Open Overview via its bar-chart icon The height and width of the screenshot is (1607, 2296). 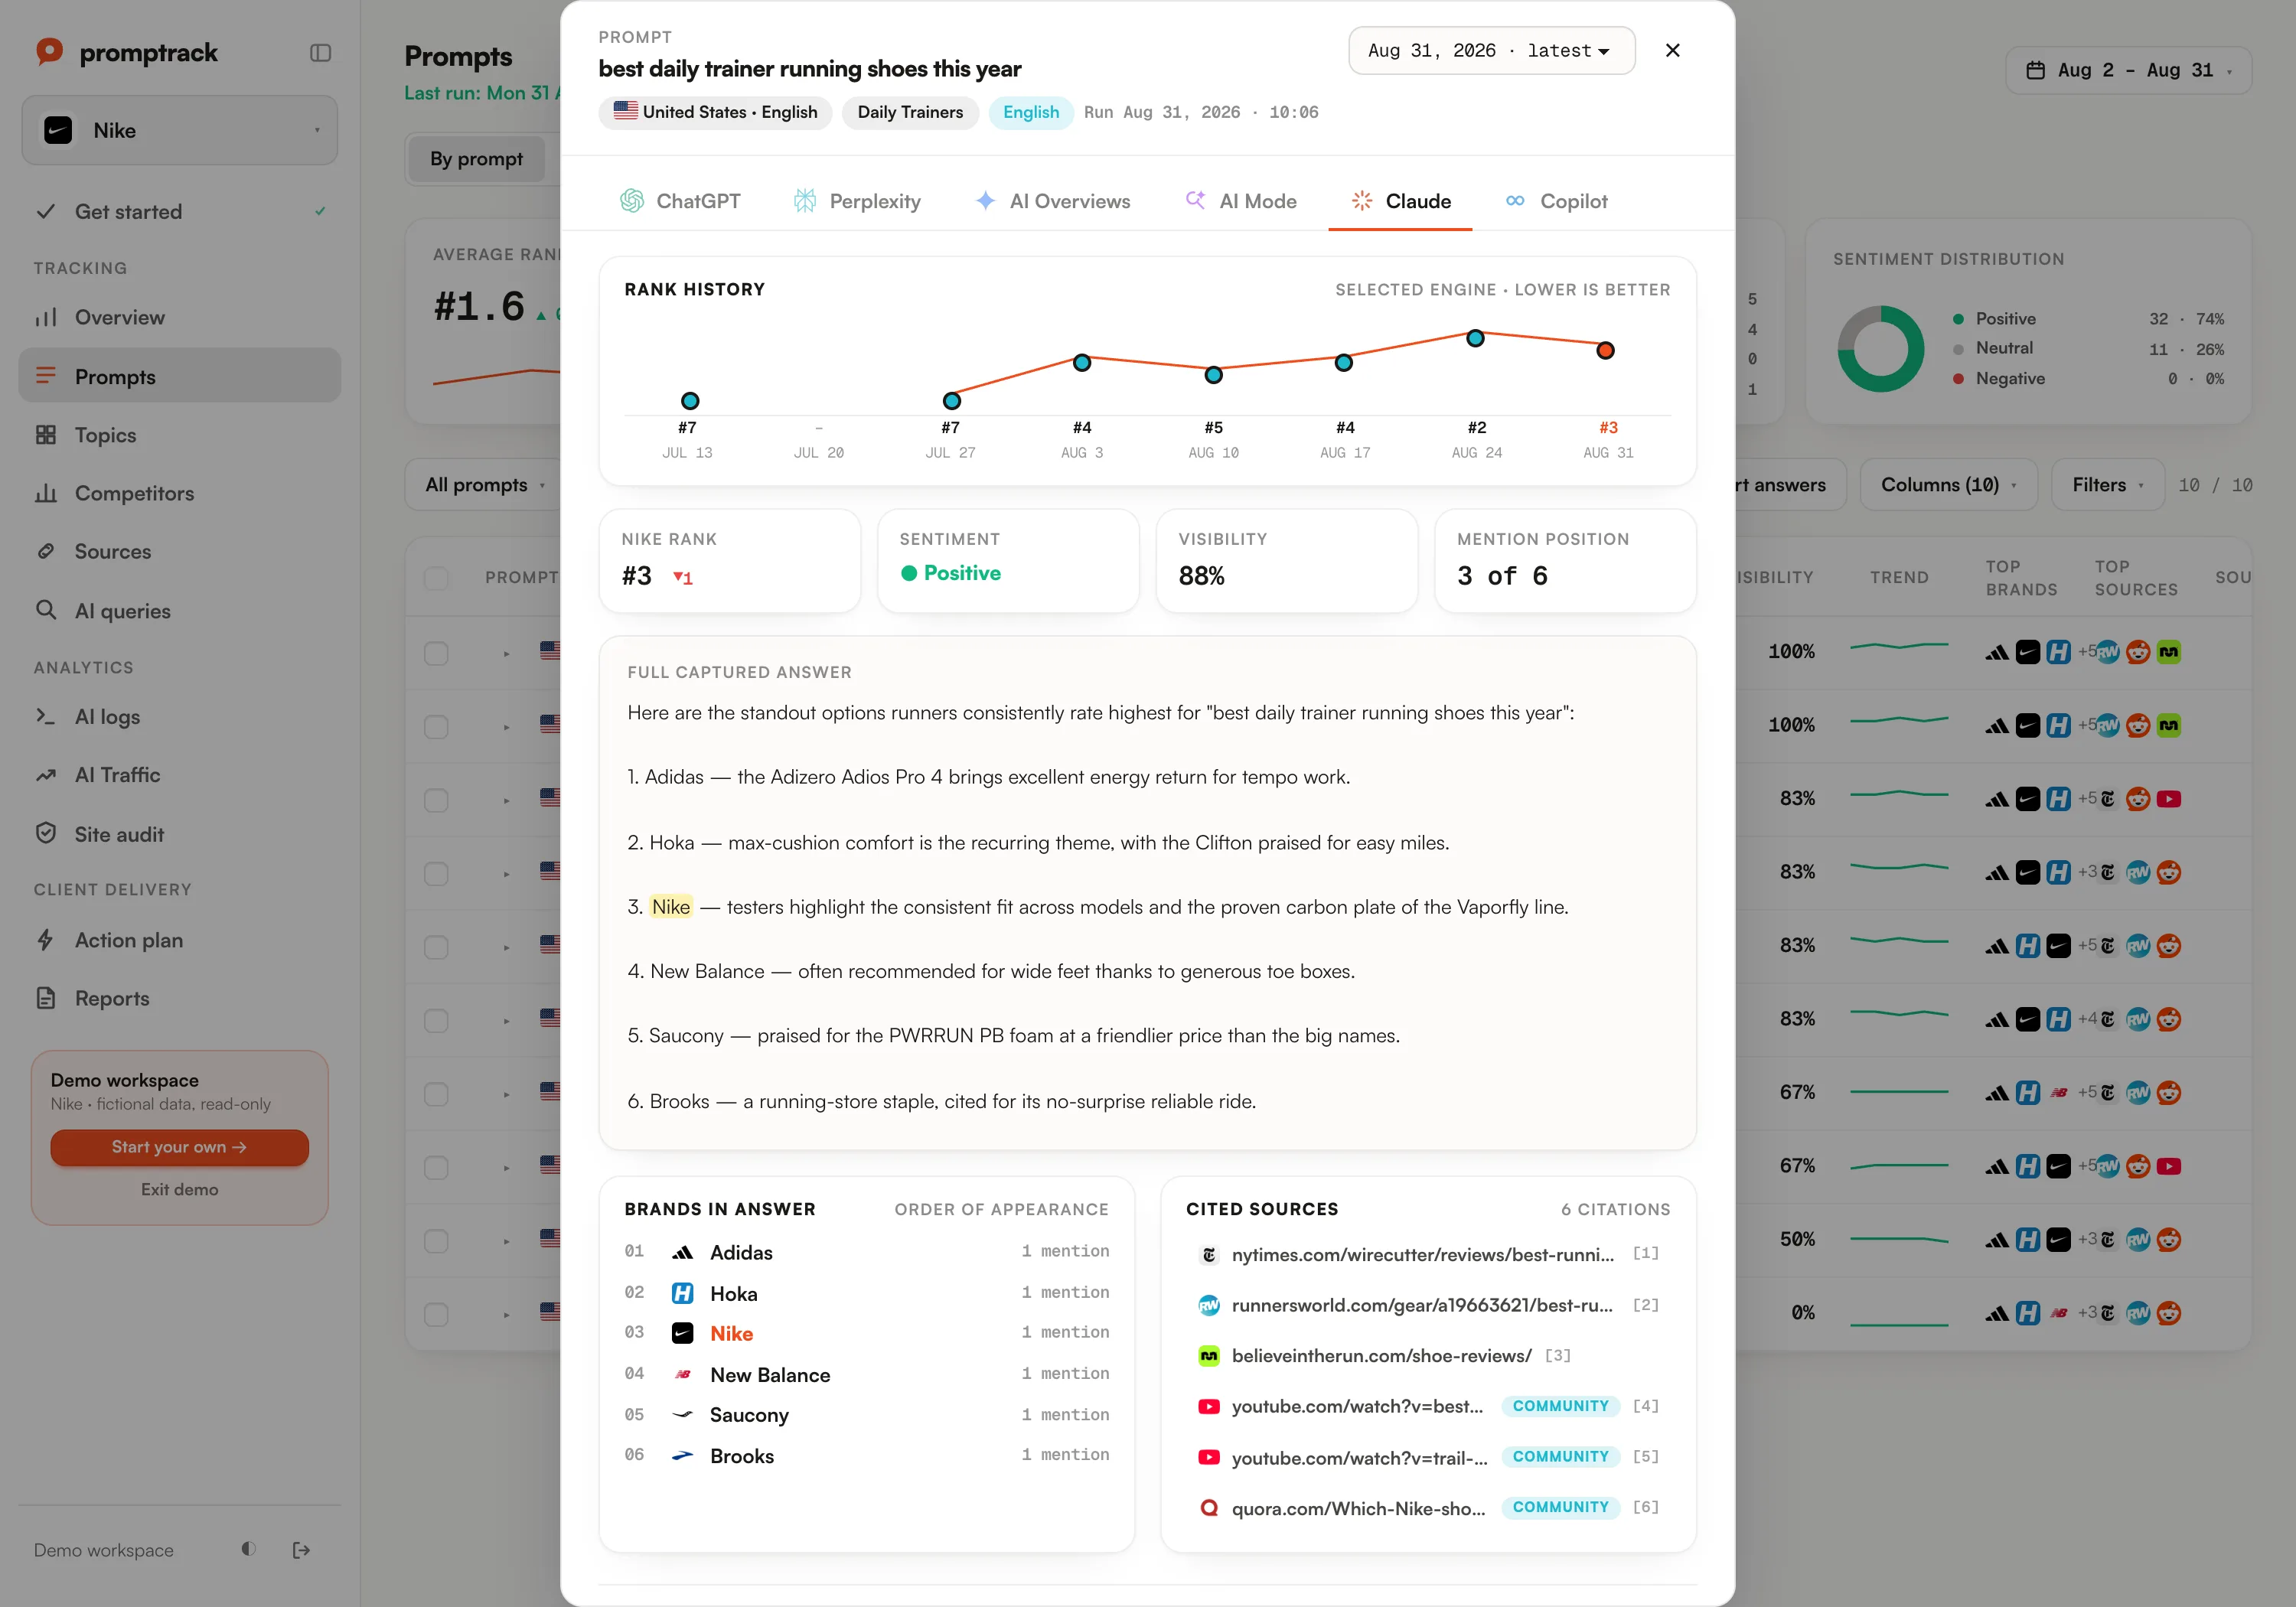(x=46, y=317)
